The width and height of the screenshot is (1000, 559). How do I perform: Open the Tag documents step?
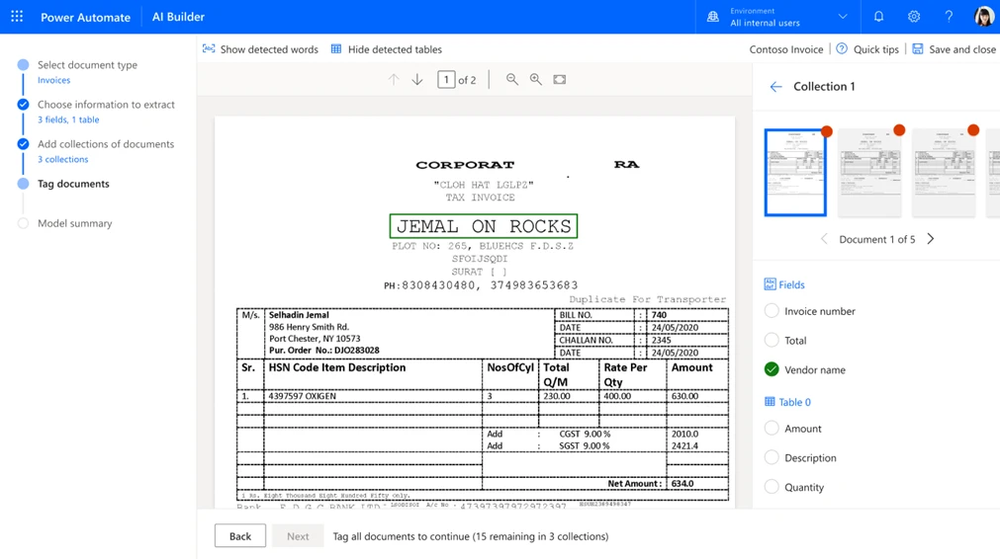click(x=73, y=184)
